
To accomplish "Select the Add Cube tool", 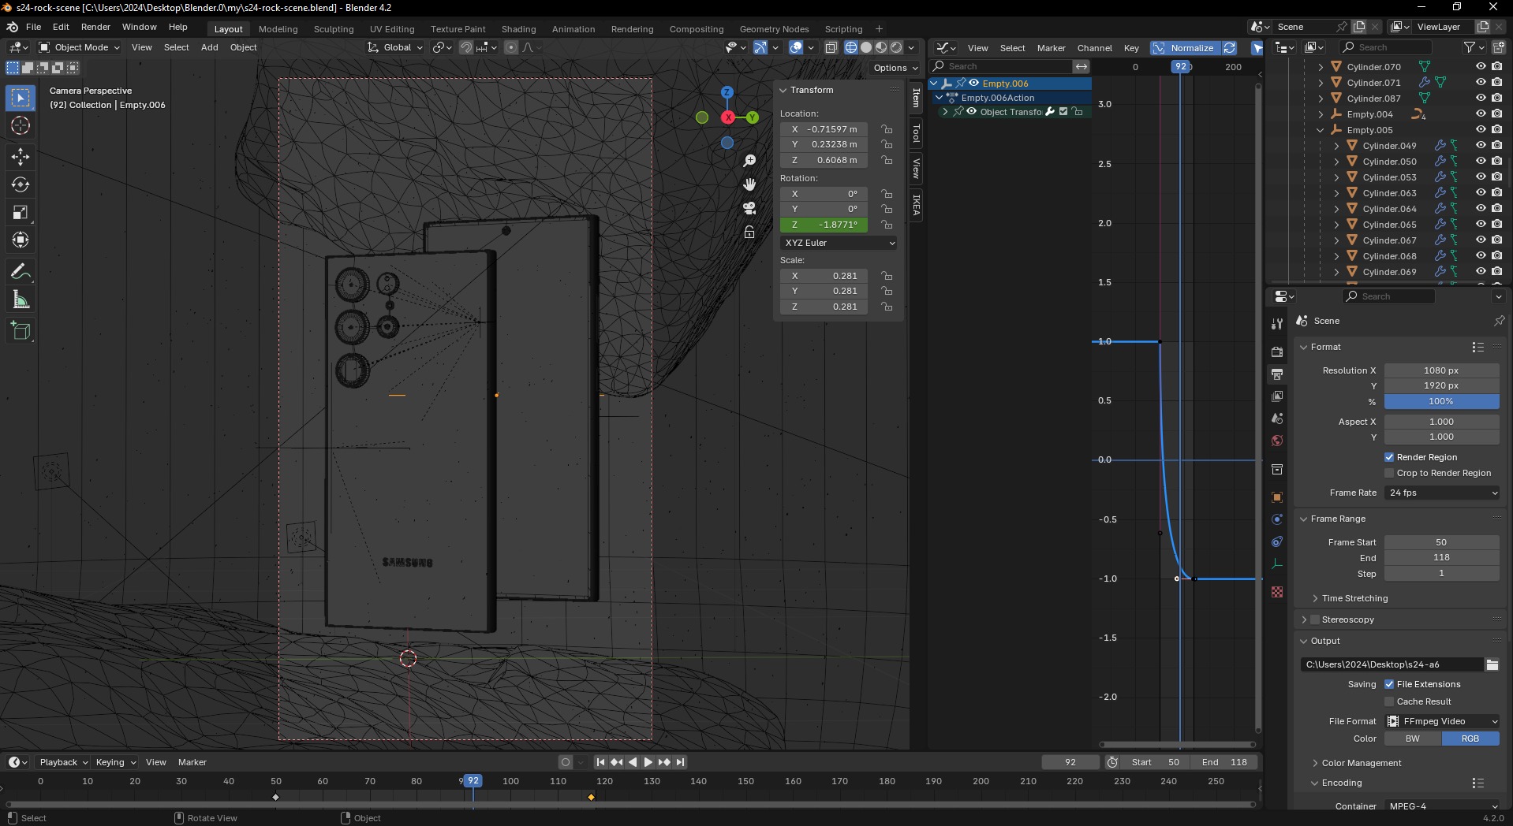I will (21, 331).
